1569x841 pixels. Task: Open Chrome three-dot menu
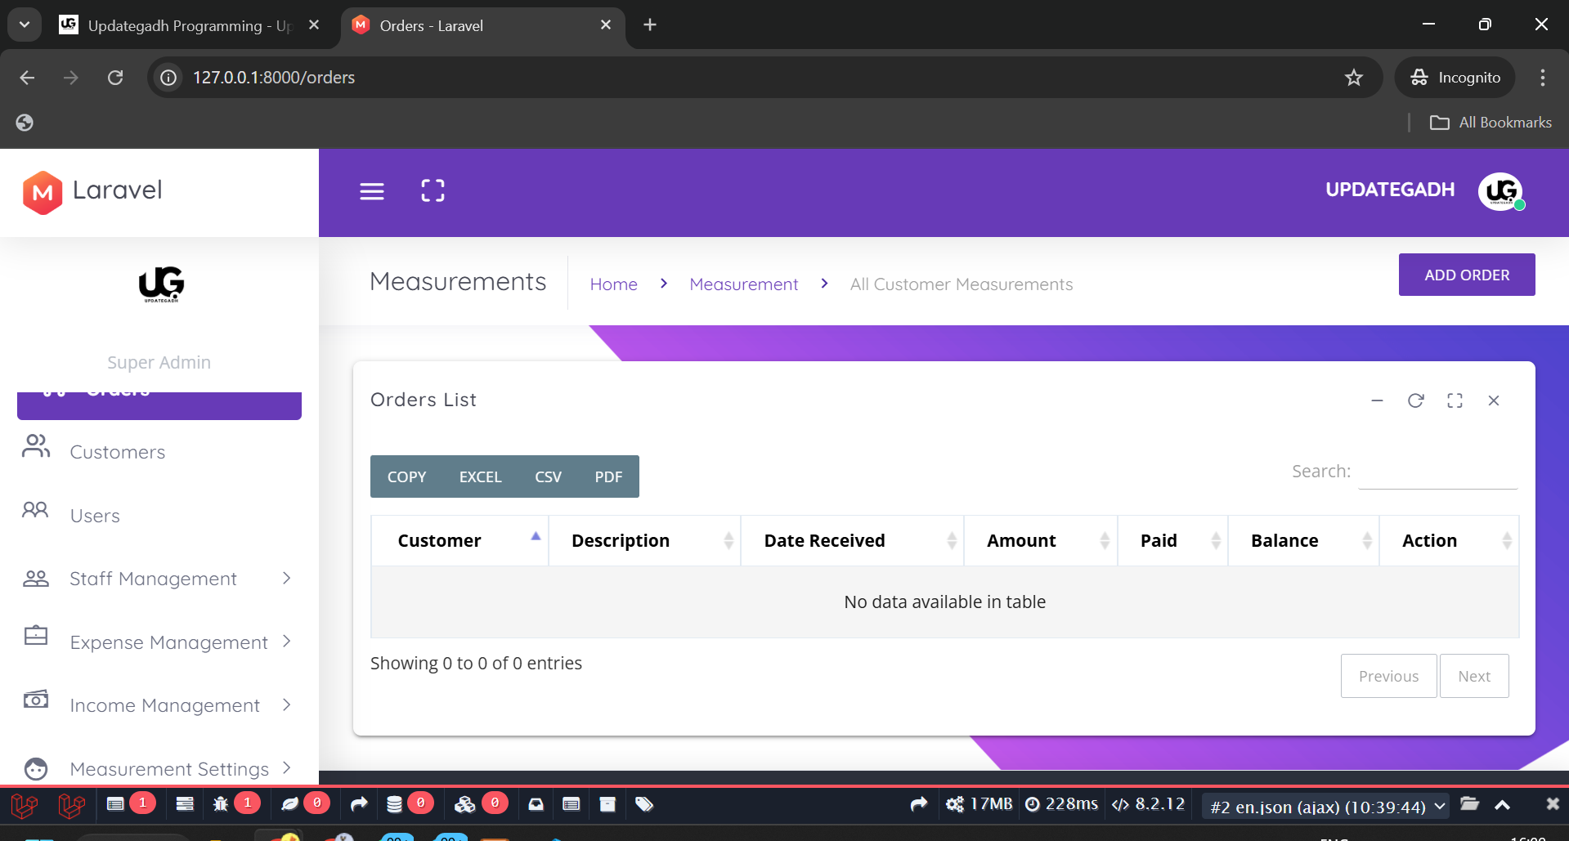click(x=1543, y=78)
